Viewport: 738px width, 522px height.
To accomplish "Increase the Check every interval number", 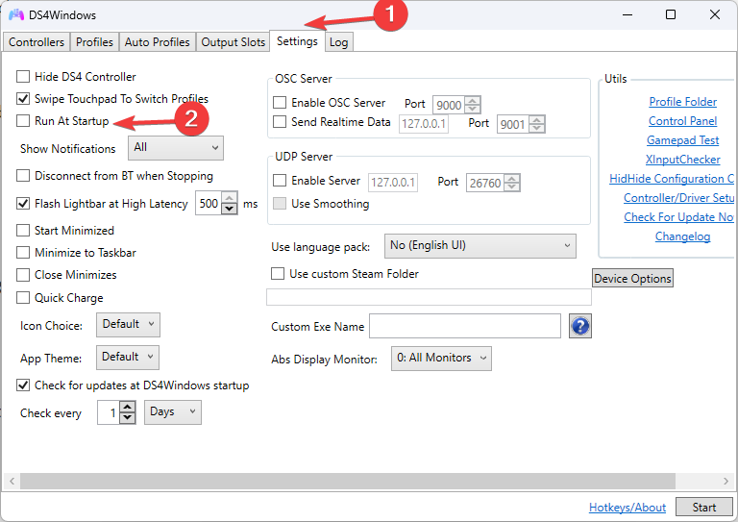I will pos(128,408).
